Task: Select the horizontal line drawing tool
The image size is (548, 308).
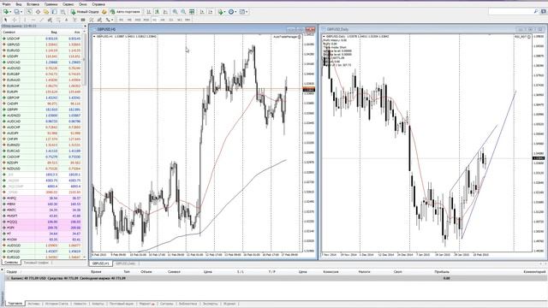Action: (x=33, y=20)
